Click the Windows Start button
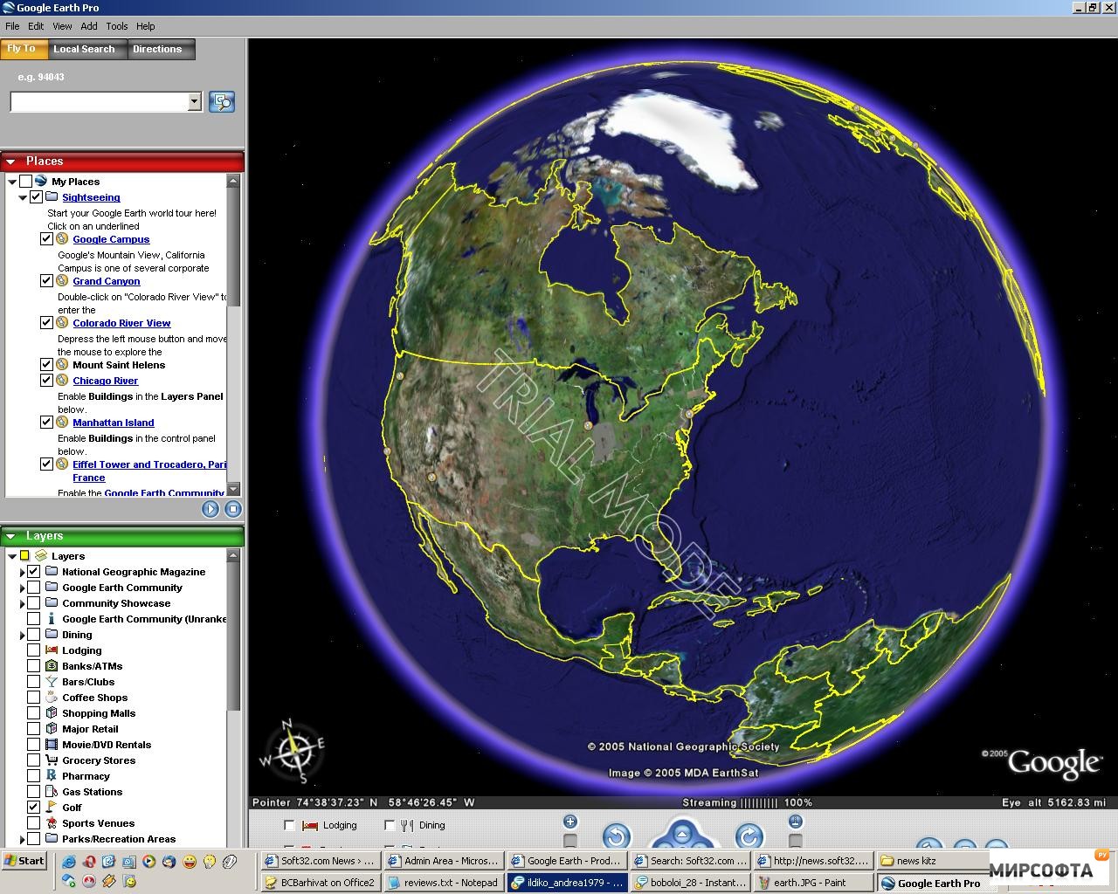Viewport: 1118px width, 894px height. coord(24,861)
